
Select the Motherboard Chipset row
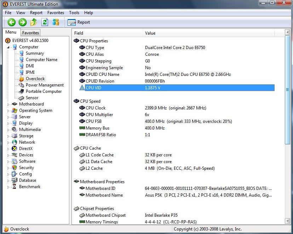click(177, 215)
